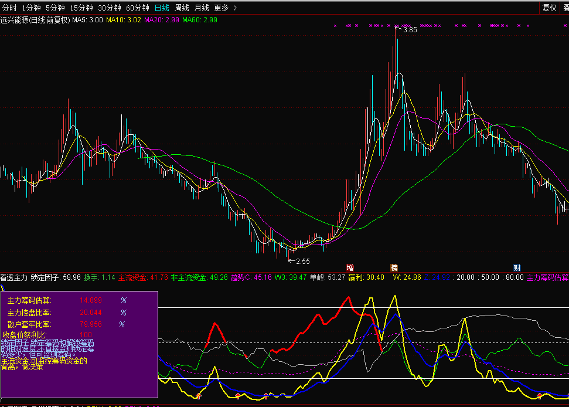Select the 30分钟 period tab
Viewport: 569px width, 407px height.
109,8
